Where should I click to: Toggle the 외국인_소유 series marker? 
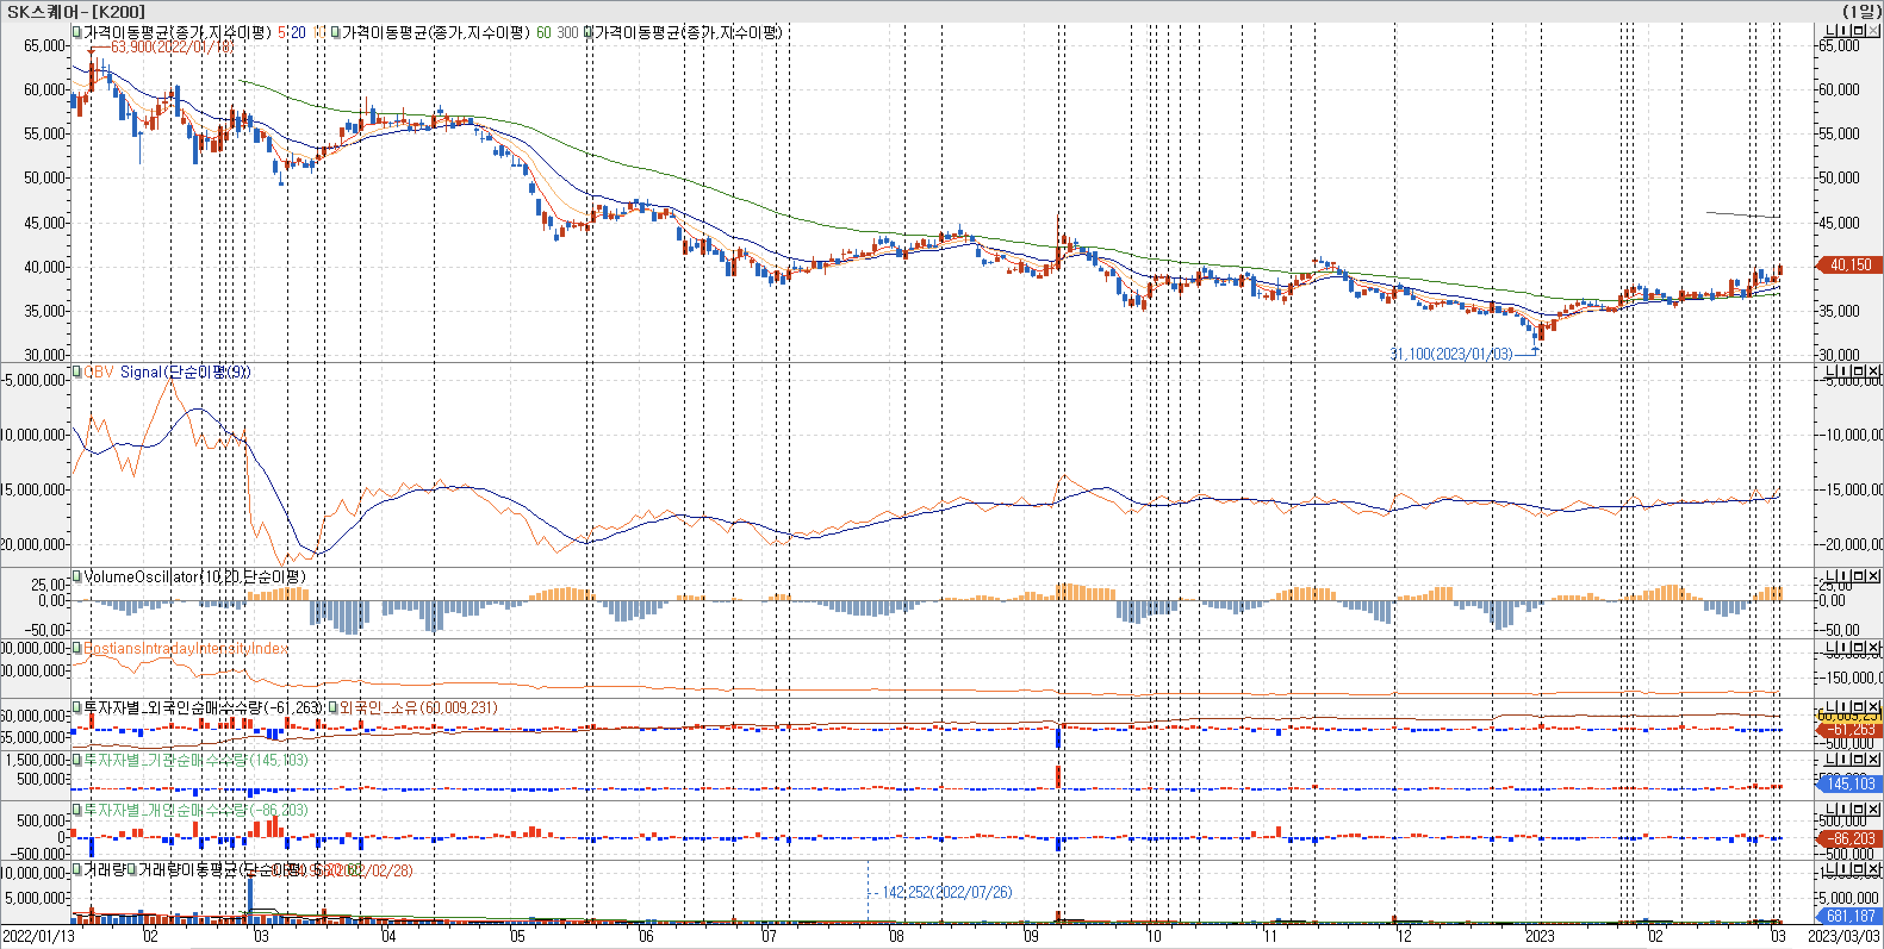coord(333,707)
